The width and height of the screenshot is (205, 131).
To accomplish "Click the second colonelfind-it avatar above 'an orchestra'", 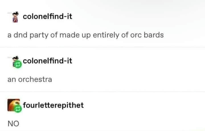I will pos(15,61).
